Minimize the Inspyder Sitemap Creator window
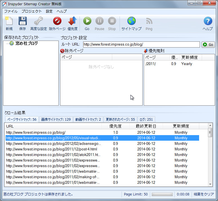 pos(191,3)
